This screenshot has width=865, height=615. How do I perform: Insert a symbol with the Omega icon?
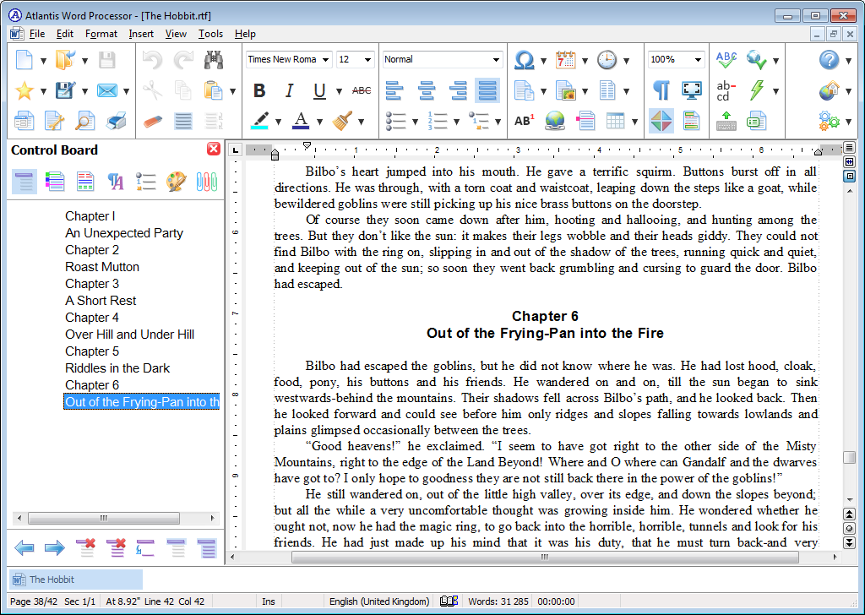tap(524, 60)
